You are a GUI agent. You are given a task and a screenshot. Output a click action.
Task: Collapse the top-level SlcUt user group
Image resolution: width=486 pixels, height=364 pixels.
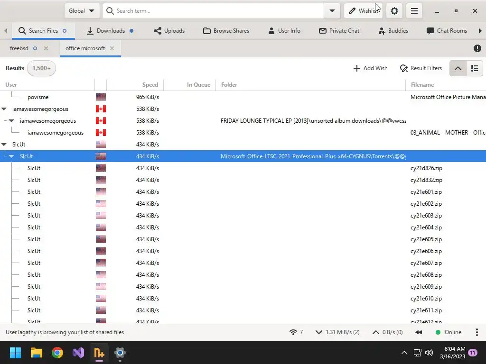click(4, 145)
